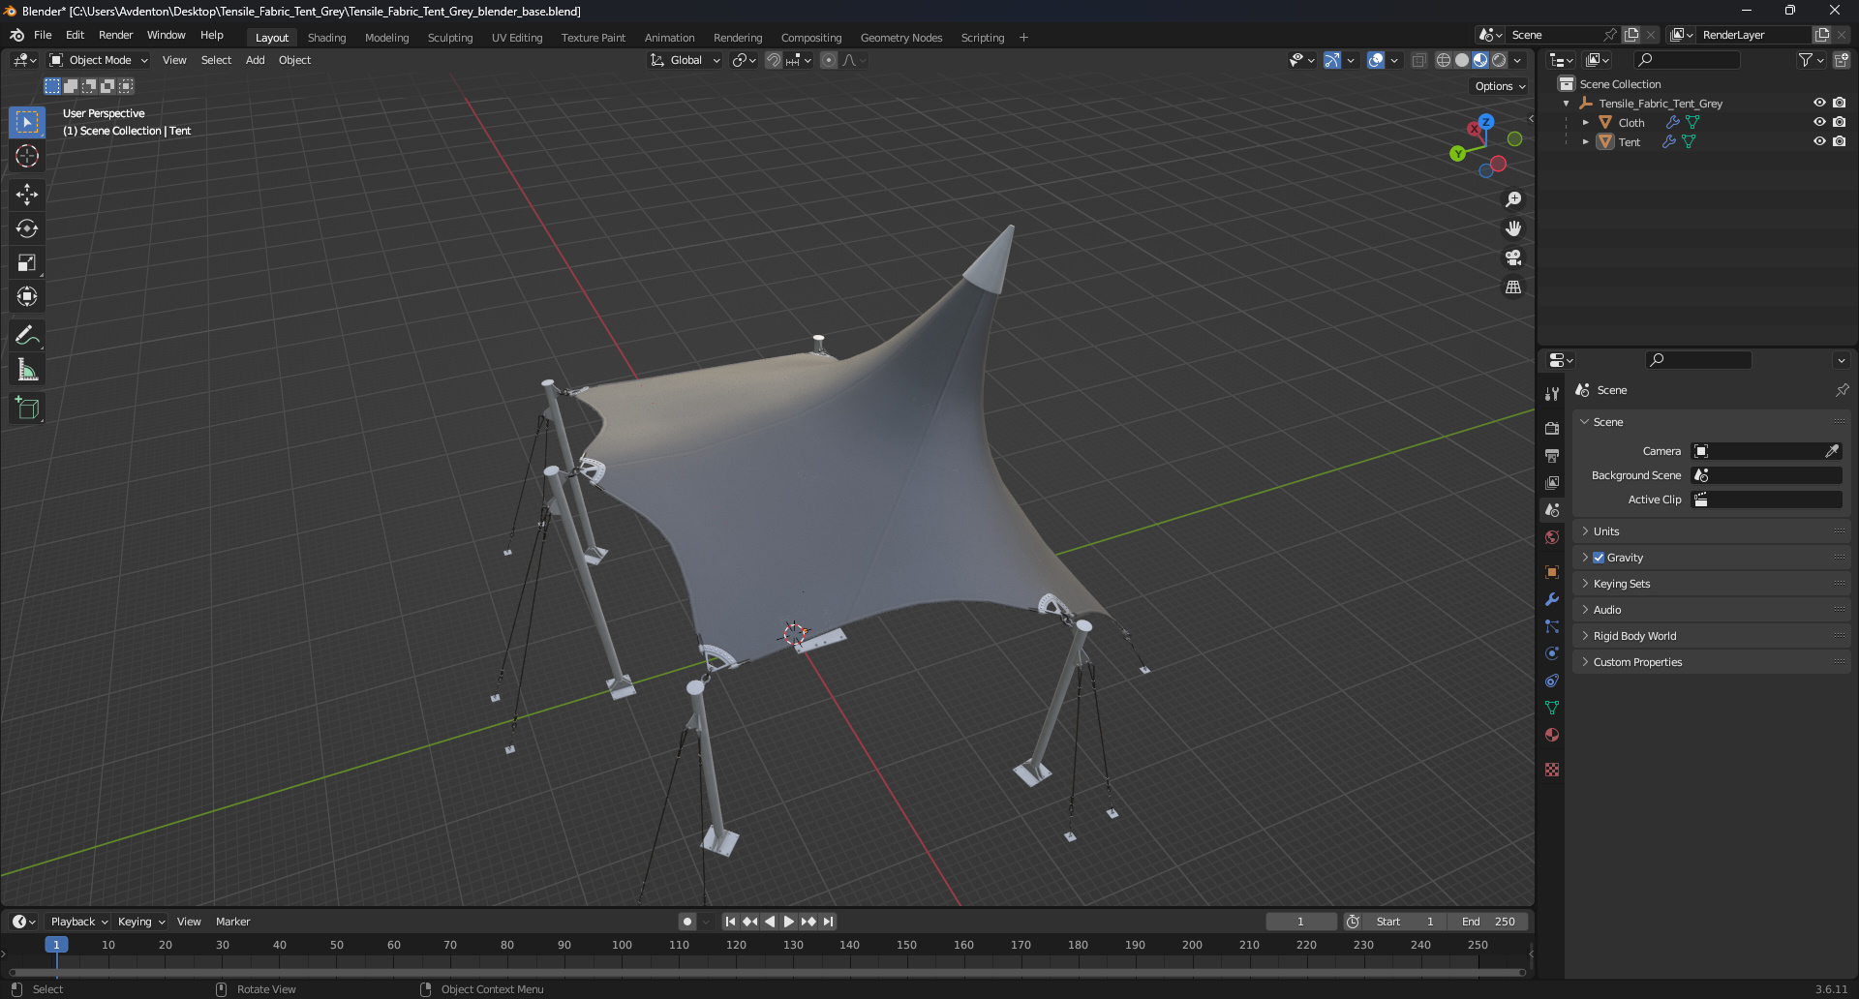Open the Material properties tab
The image size is (1859, 999).
(x=1552, y=735)
